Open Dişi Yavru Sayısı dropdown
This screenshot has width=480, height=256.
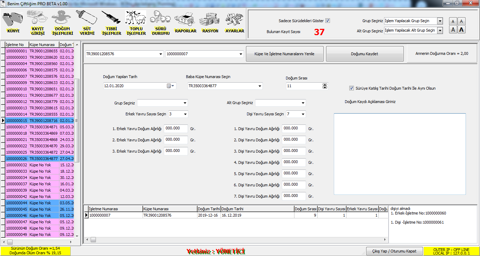coord(303,114)
